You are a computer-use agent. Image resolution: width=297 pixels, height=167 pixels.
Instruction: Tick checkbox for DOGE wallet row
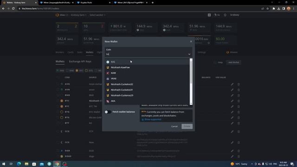coord(58,156)
